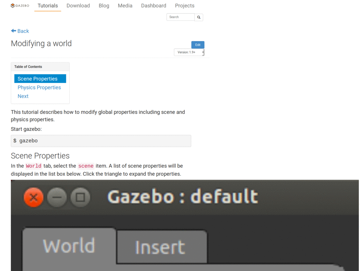Image resolution: width=361 pixels, height=271 pixels.
Task: Open the Version 1.9+ dropdown
Action: [x=189, y=52]
